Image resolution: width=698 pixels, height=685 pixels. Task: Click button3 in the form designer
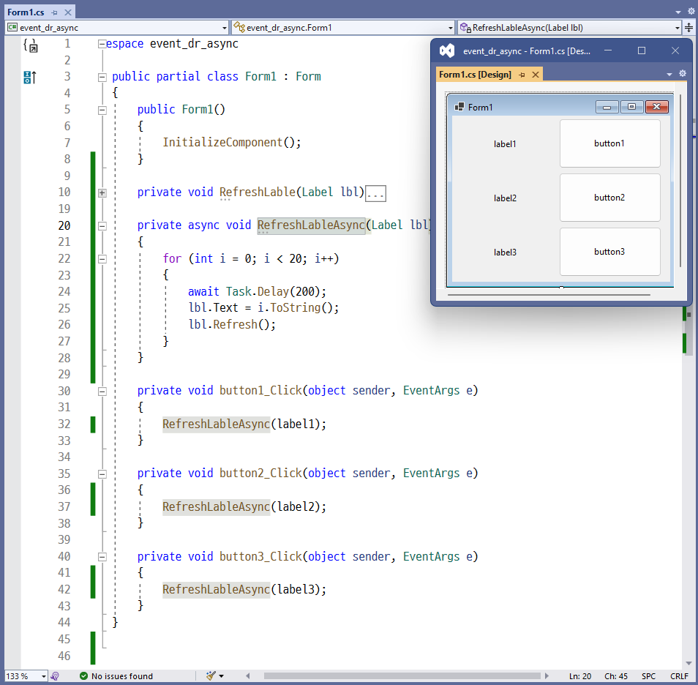[610, 252]
